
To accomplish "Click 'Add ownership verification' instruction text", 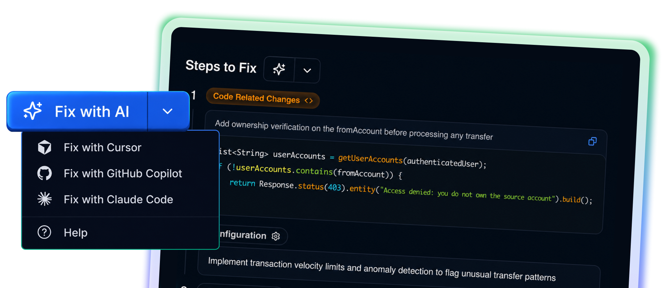I will click(354, 130).
